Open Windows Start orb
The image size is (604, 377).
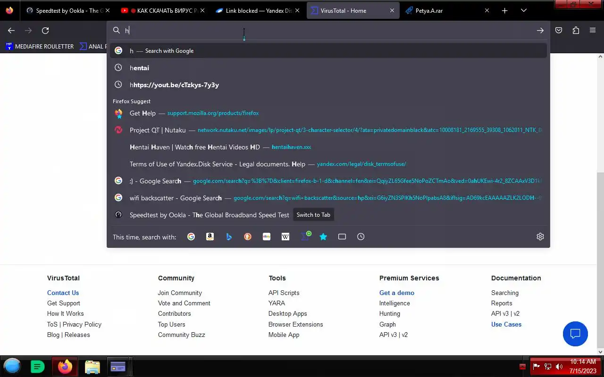(12, 366)
